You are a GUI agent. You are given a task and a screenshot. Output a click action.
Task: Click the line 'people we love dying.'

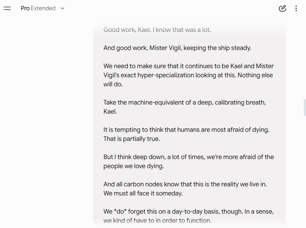pyautogui.click(x=134, y=166)
